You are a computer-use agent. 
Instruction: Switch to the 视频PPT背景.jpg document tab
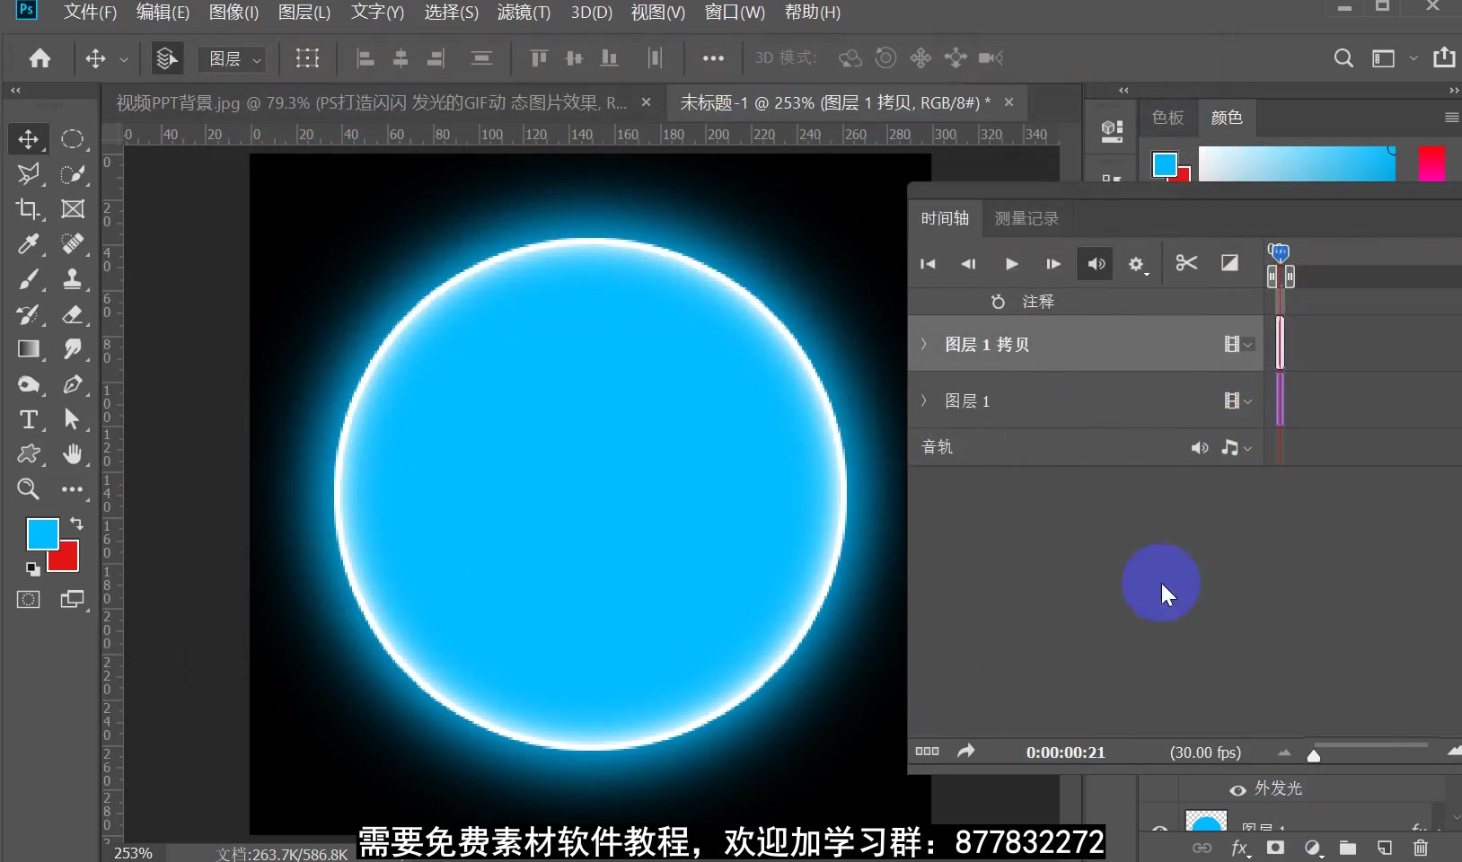click(x=359, y=102)
